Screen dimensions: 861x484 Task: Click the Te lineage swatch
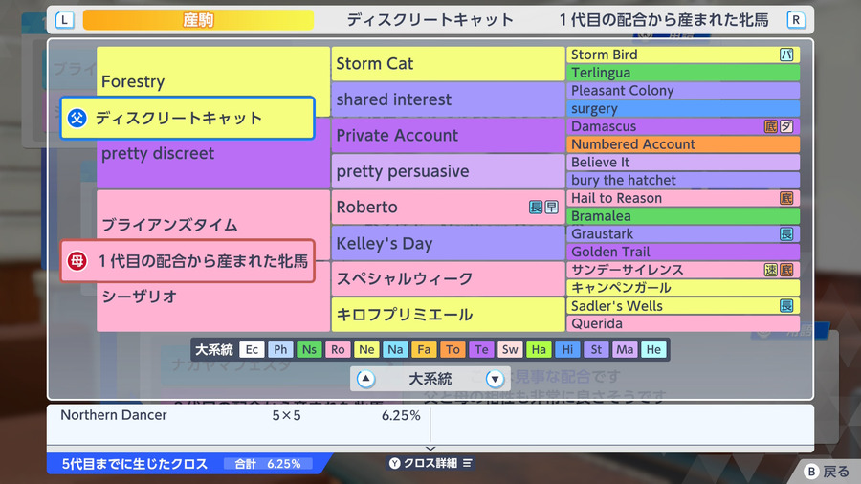(x=481, y=349)
